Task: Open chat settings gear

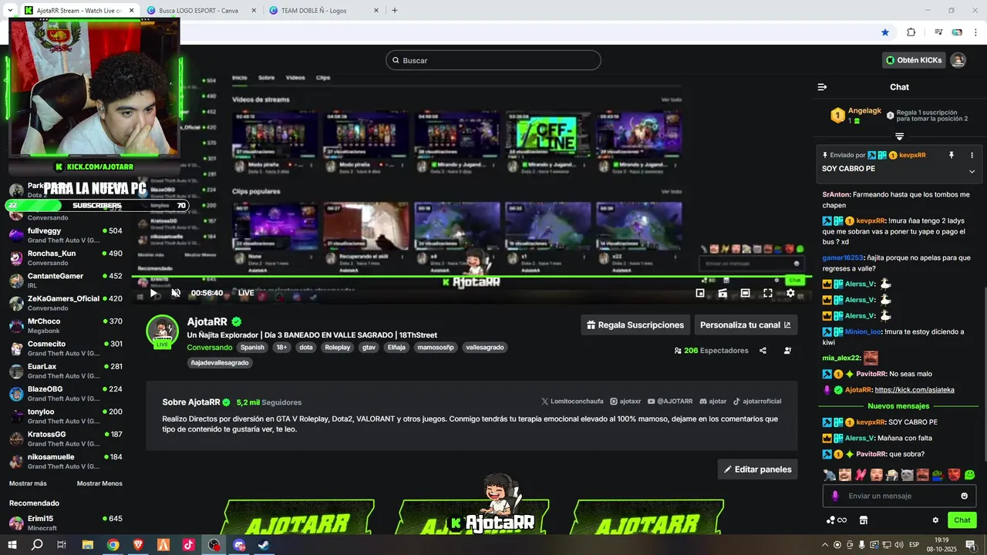Action: (935, 520)
